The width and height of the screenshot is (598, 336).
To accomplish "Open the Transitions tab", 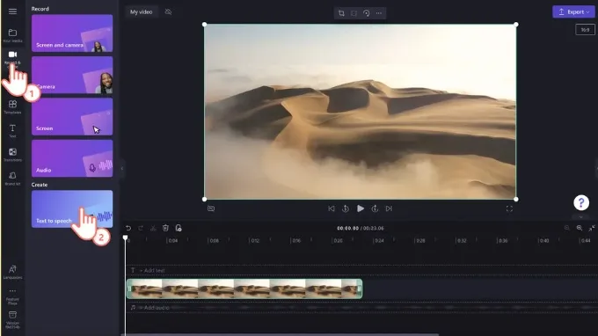I will click(x=12, y=155).
